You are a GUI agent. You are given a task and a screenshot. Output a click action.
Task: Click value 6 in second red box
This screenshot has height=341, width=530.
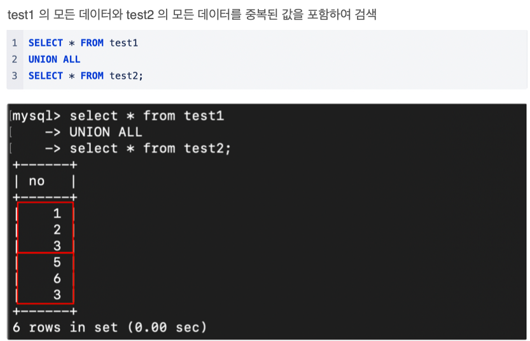pyautogui.click(x=57, y=279)
